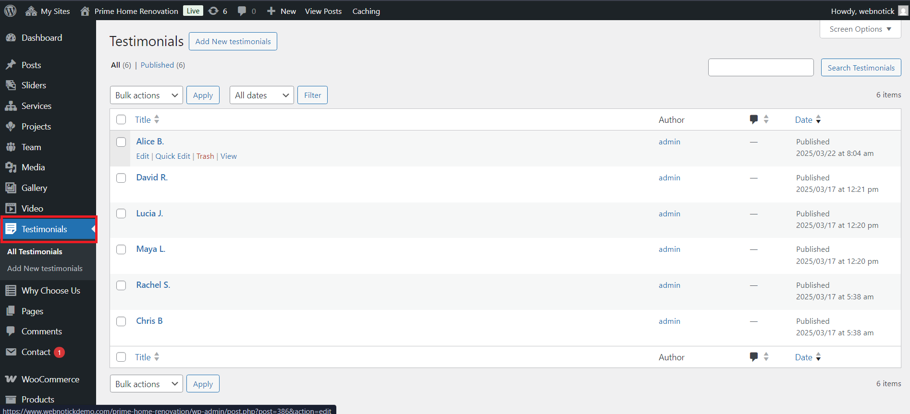Expand the All dates filter dropdown
Screen dimensions: 910x414
[x=261, y=95]
